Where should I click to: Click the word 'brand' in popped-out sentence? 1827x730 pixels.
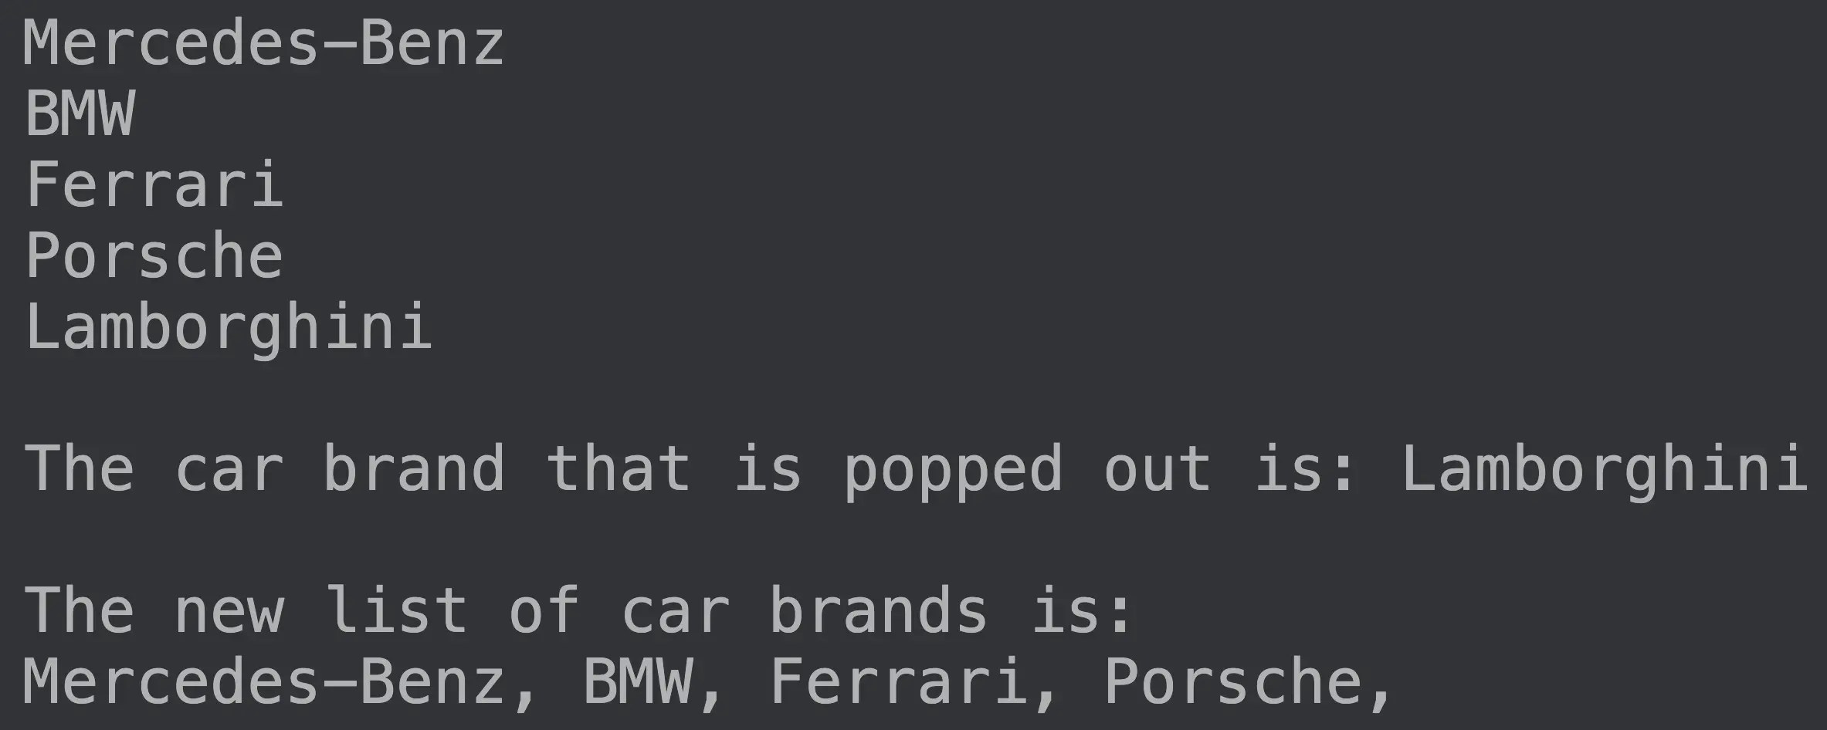pyautogui.click(x=413, y=468)
